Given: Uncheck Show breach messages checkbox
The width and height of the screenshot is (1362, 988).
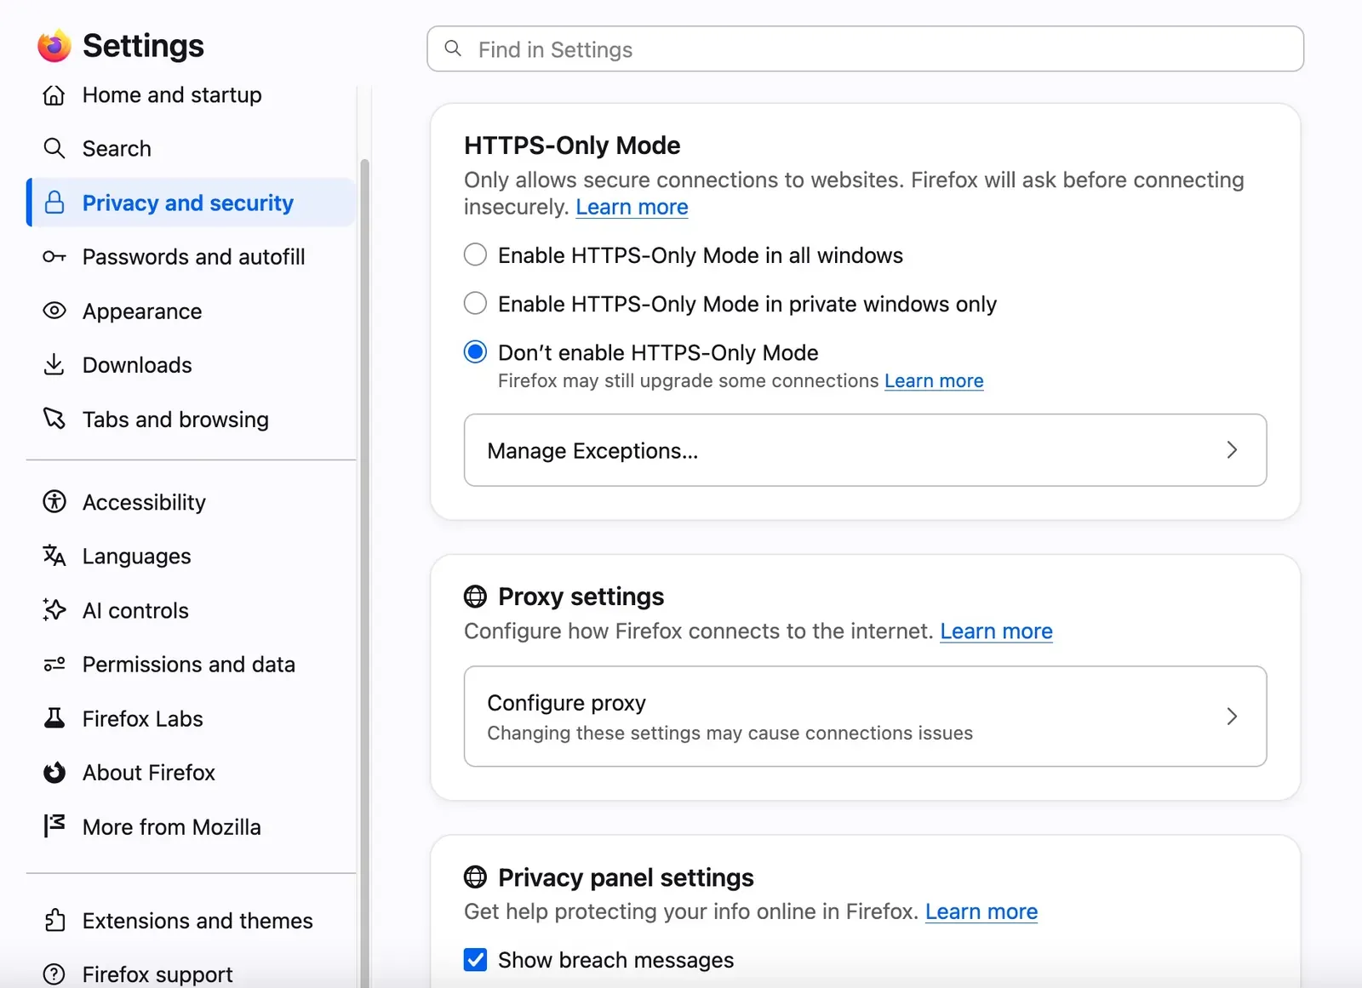Looking at the screenshot, I should [475, 960].
